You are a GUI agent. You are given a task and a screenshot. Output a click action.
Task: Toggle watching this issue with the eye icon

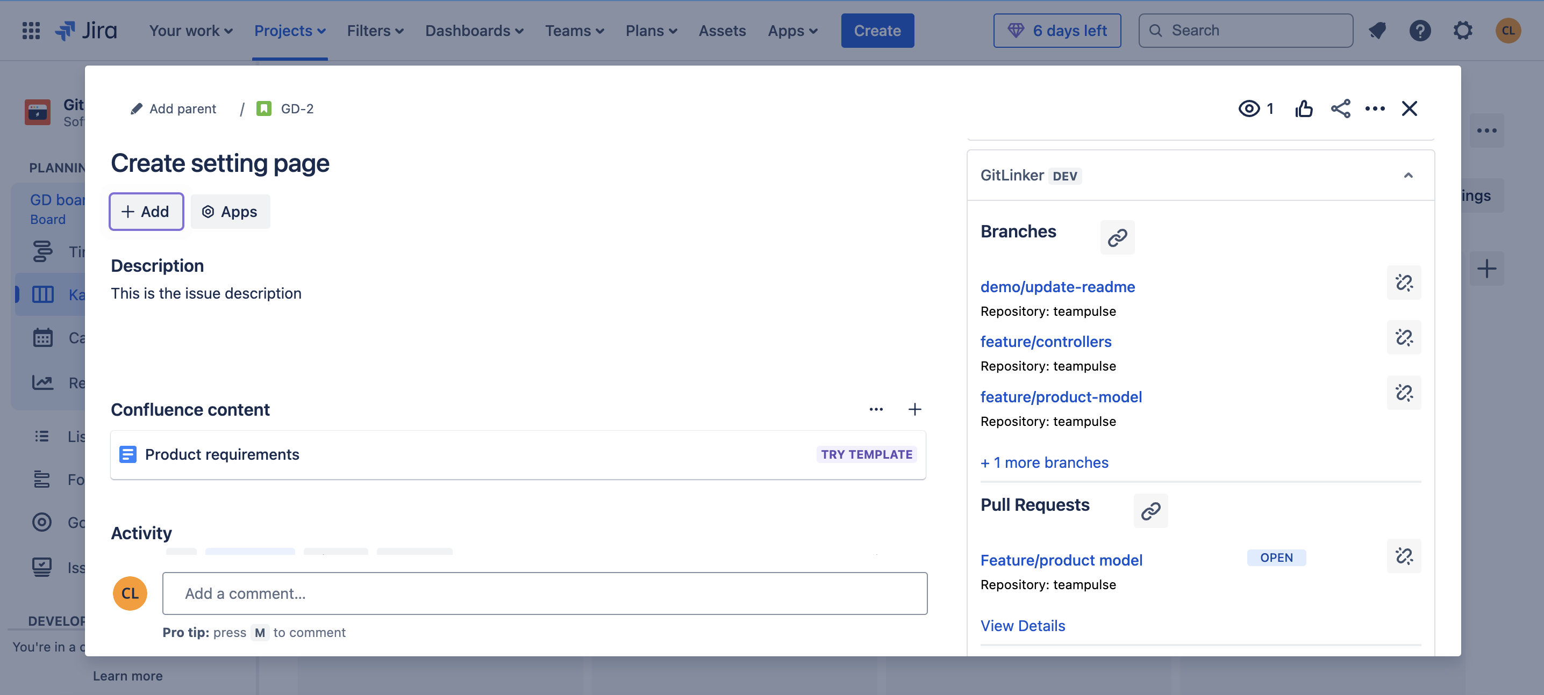pyautogui.click(x=1250, y=108)
